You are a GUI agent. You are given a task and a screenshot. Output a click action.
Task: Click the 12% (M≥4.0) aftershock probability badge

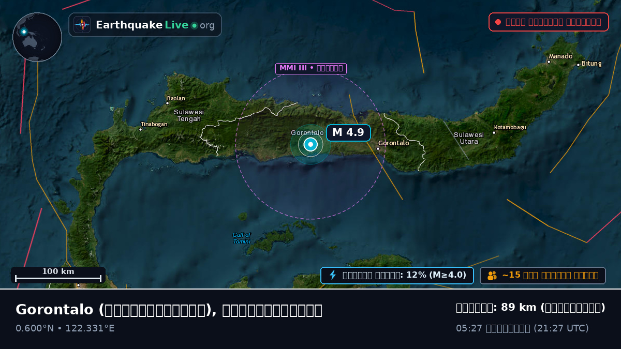pos(397,276)
